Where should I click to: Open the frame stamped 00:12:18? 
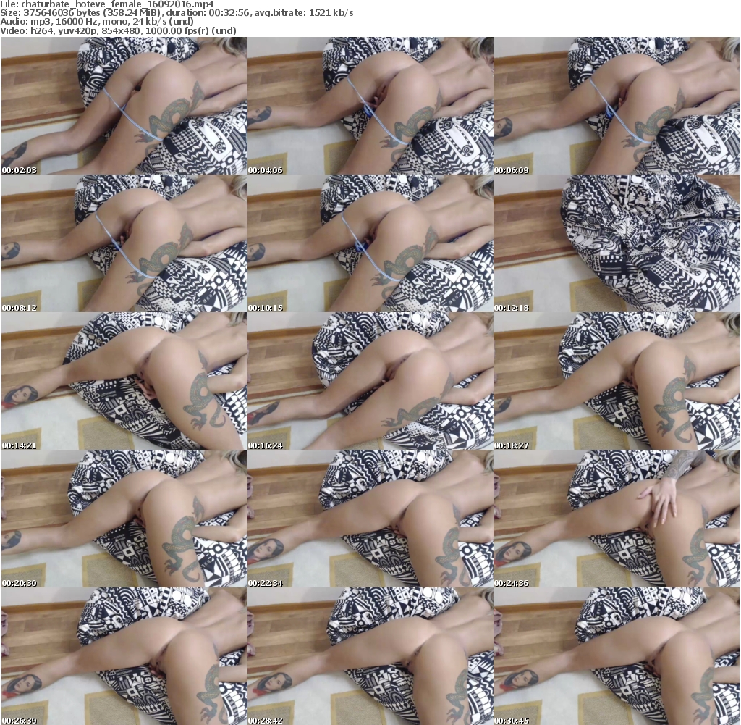coord(617,243)
